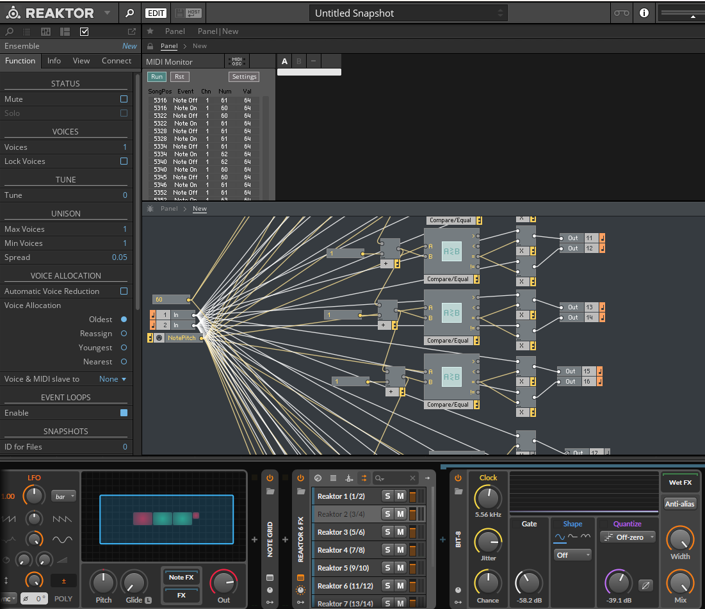The image size is (705, 609).
Task: Select the Reassign voice allocation option
Action: pos(124,333)
